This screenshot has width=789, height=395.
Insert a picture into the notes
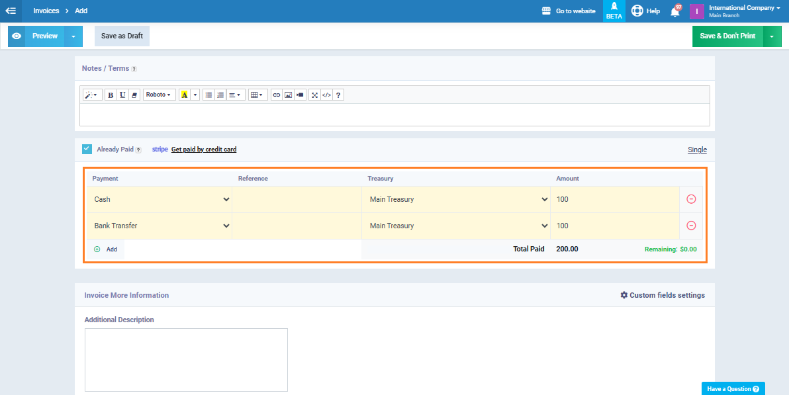coord(288,95)
